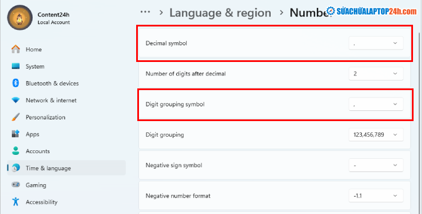Open the Home settings page
Image resolution: width=422 pixels, height=214 pixels.
click(x=66, y=50)
